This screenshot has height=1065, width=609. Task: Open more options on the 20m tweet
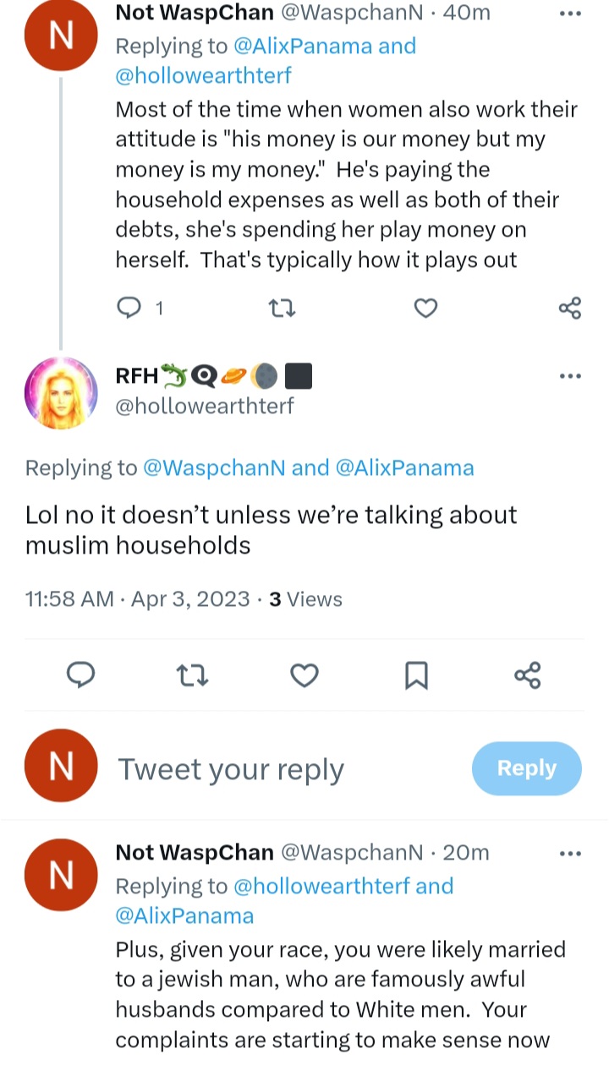pos(571,854)
